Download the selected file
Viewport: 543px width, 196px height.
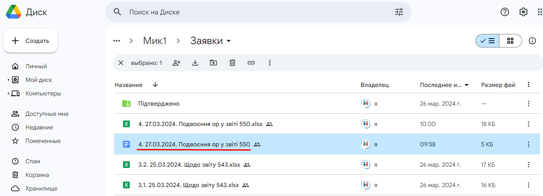[195, 63]
